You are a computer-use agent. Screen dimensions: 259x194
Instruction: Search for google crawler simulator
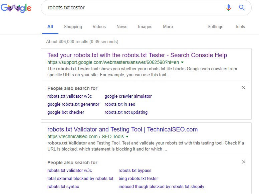(128, 96)
